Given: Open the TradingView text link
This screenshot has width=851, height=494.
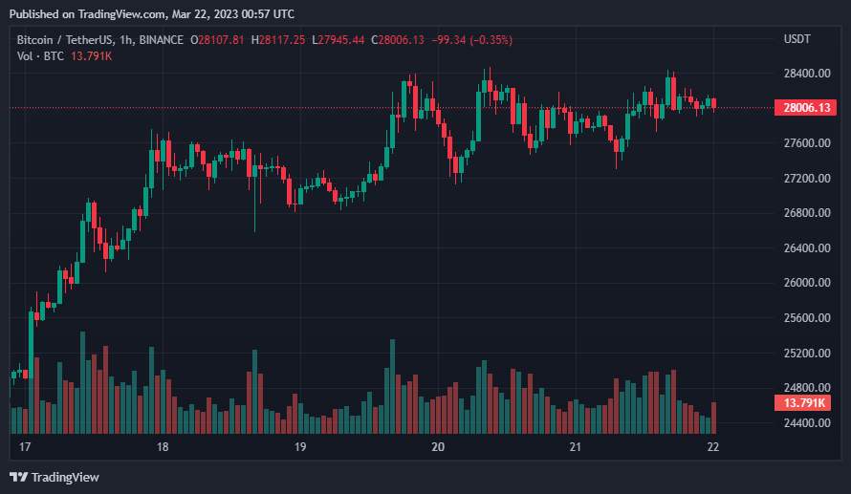Looking at the screenshot, I should [65, 477].
